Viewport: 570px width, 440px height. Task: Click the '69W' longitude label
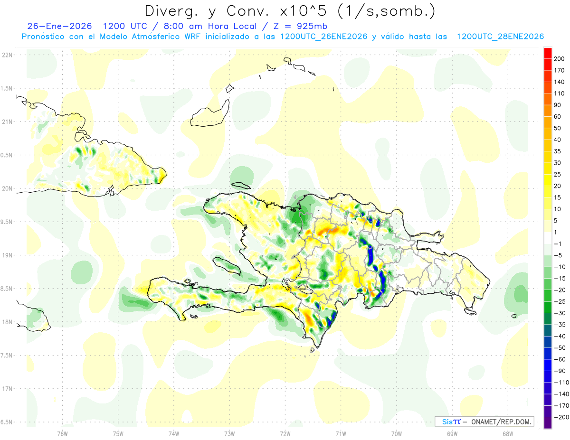click(452, 433)
